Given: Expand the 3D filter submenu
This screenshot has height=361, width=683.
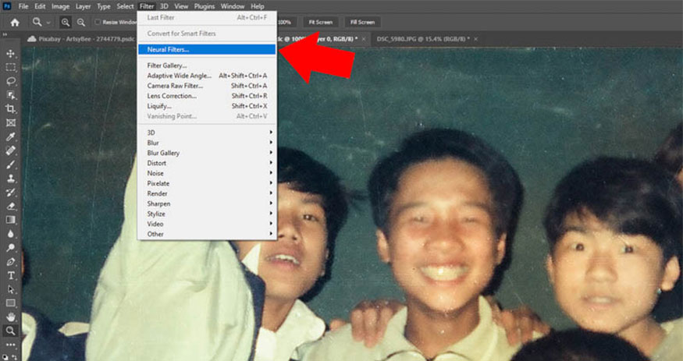Looking at the screenshot, I should [207, 133].
